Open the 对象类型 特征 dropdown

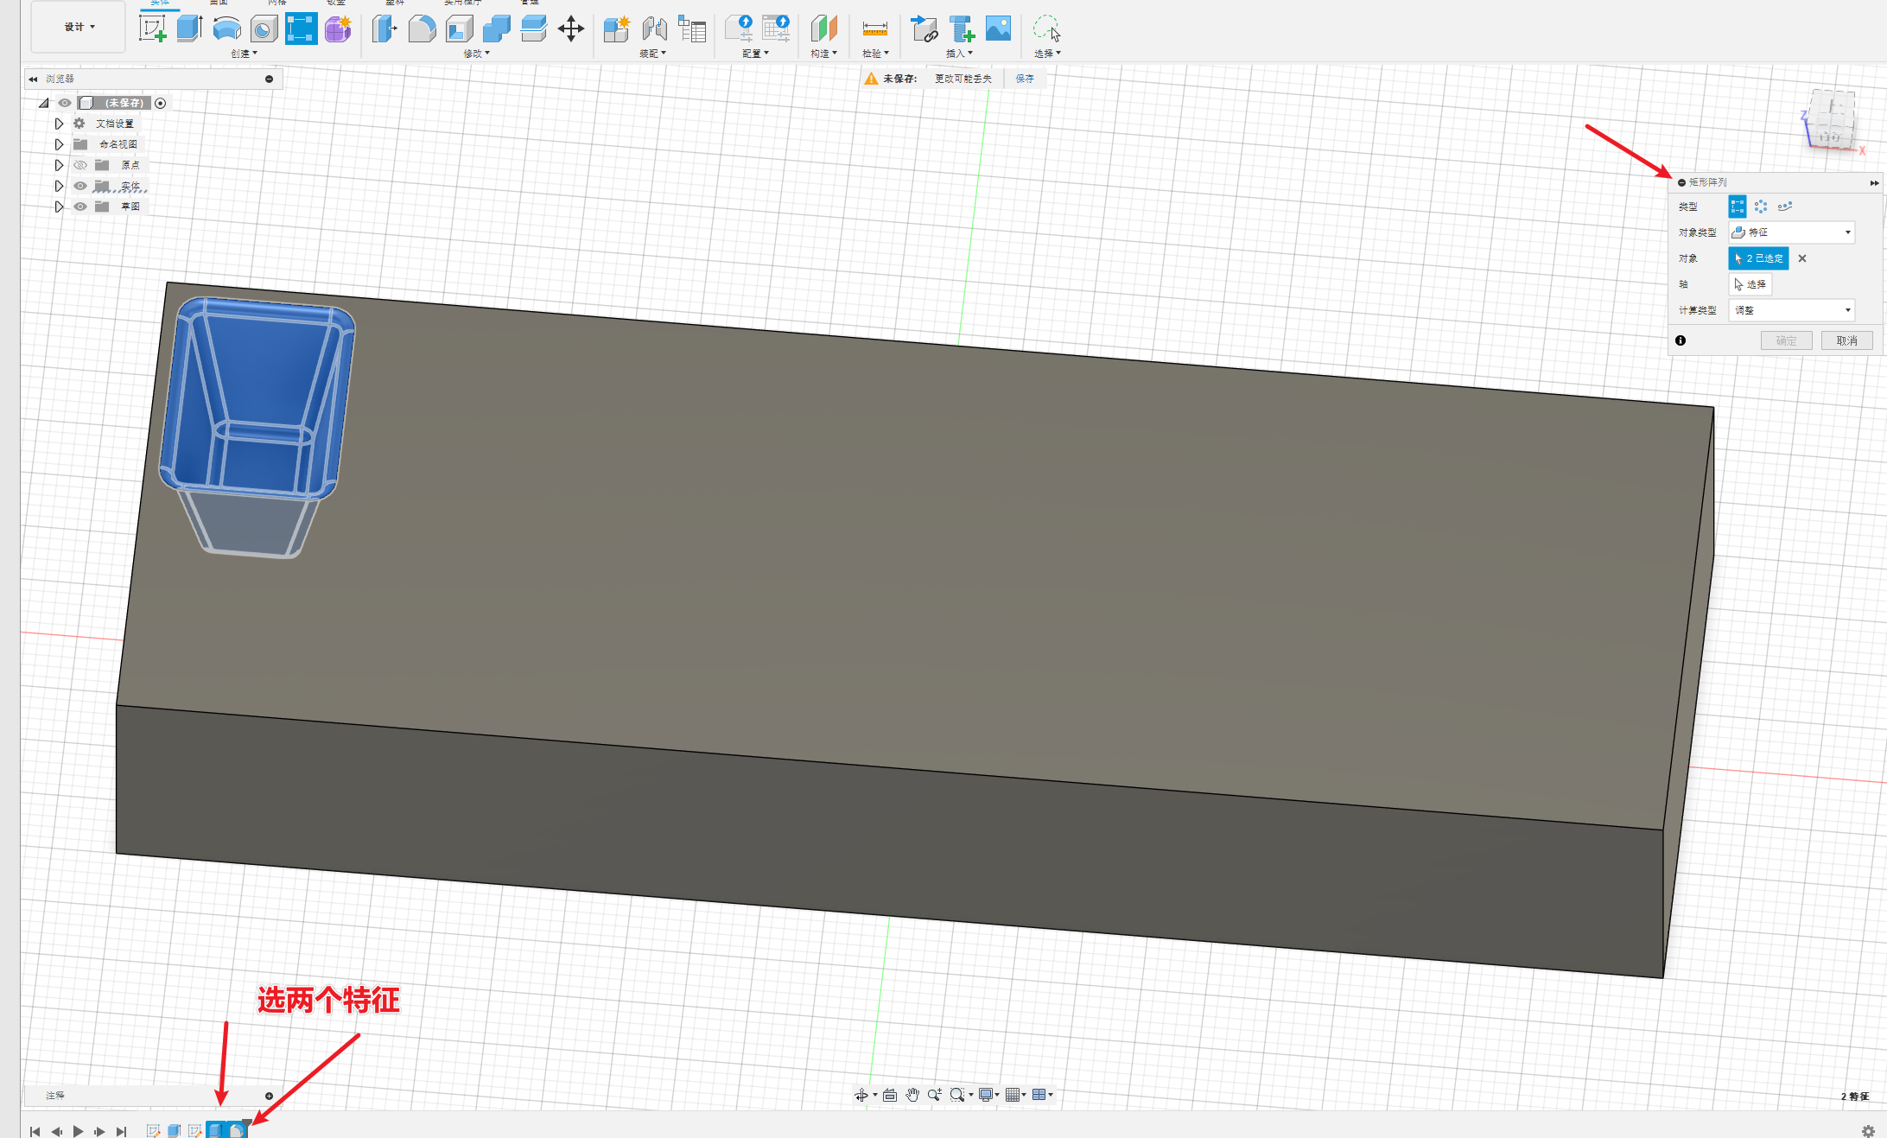point(1791,232)
